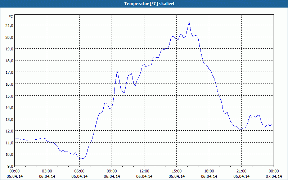Click the 06.04.14 date below 21:00
The width and height of the screenshot is (288, 180).
pyautogui.click(x=241, y=176)
